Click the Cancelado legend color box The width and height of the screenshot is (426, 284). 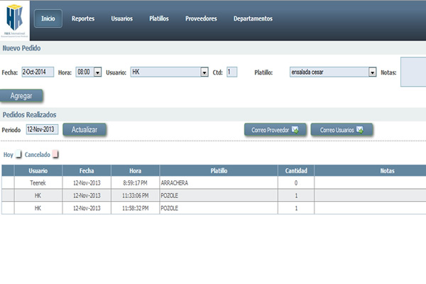[x=55, y=154]
